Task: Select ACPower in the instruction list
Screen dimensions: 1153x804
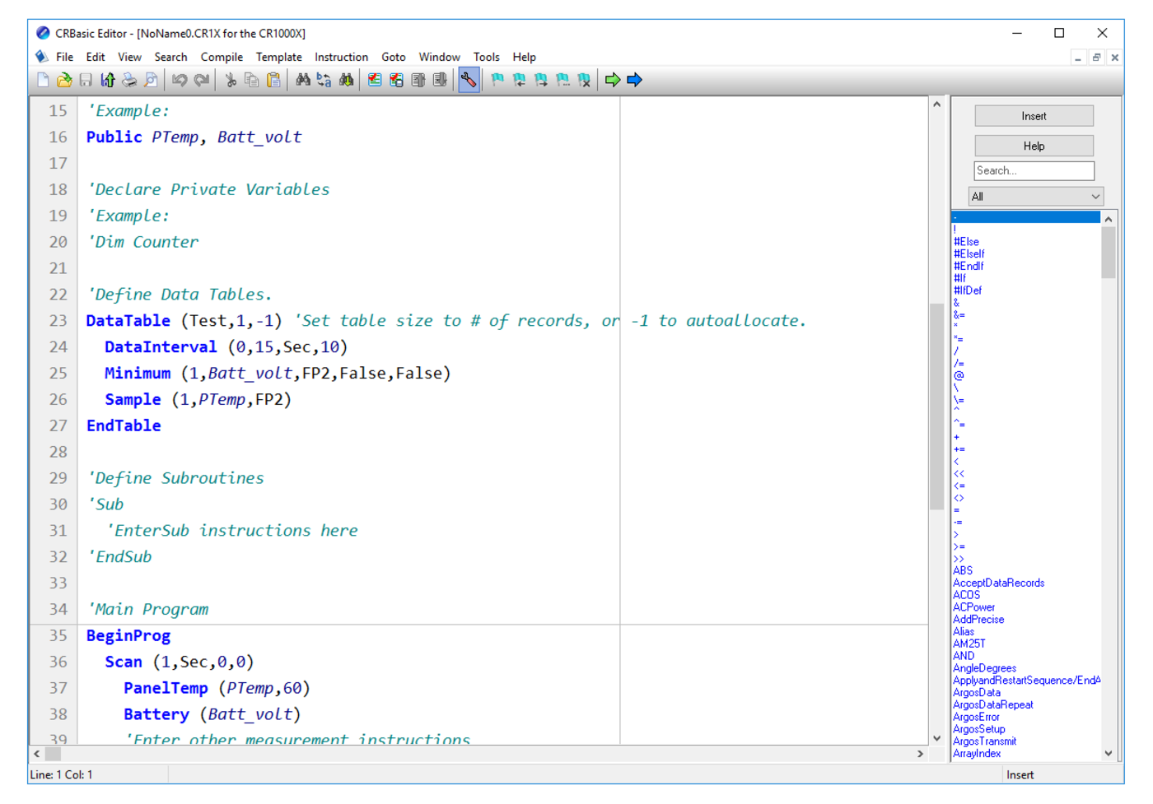Action: 974,607
